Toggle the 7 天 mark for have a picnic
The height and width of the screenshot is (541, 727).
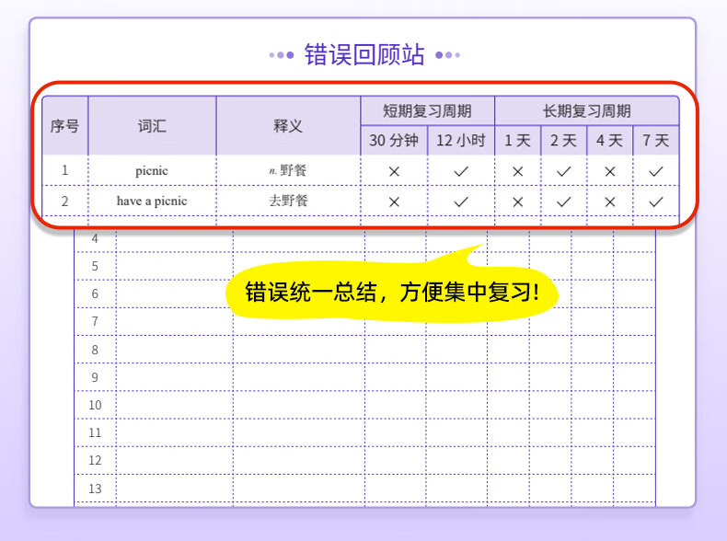pyautogui.click(x=655, y=201)
